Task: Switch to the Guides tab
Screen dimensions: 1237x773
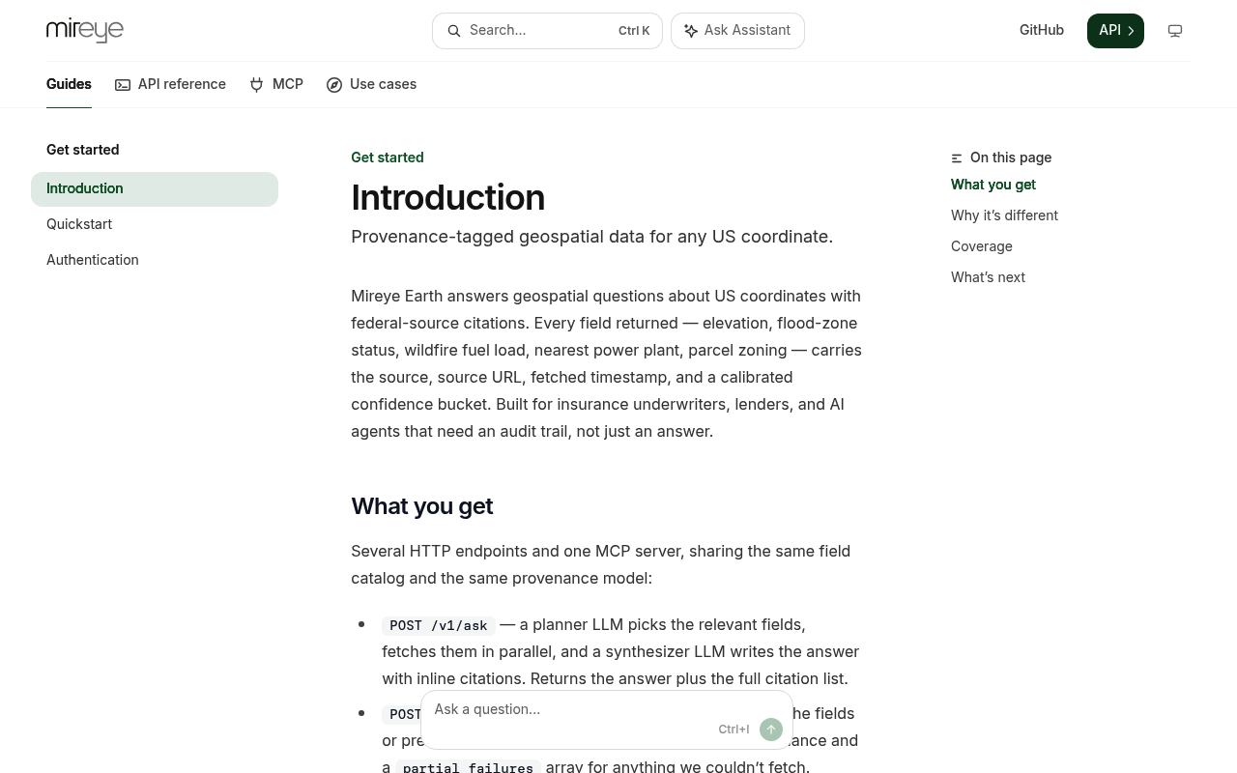Action: [69, 84]
